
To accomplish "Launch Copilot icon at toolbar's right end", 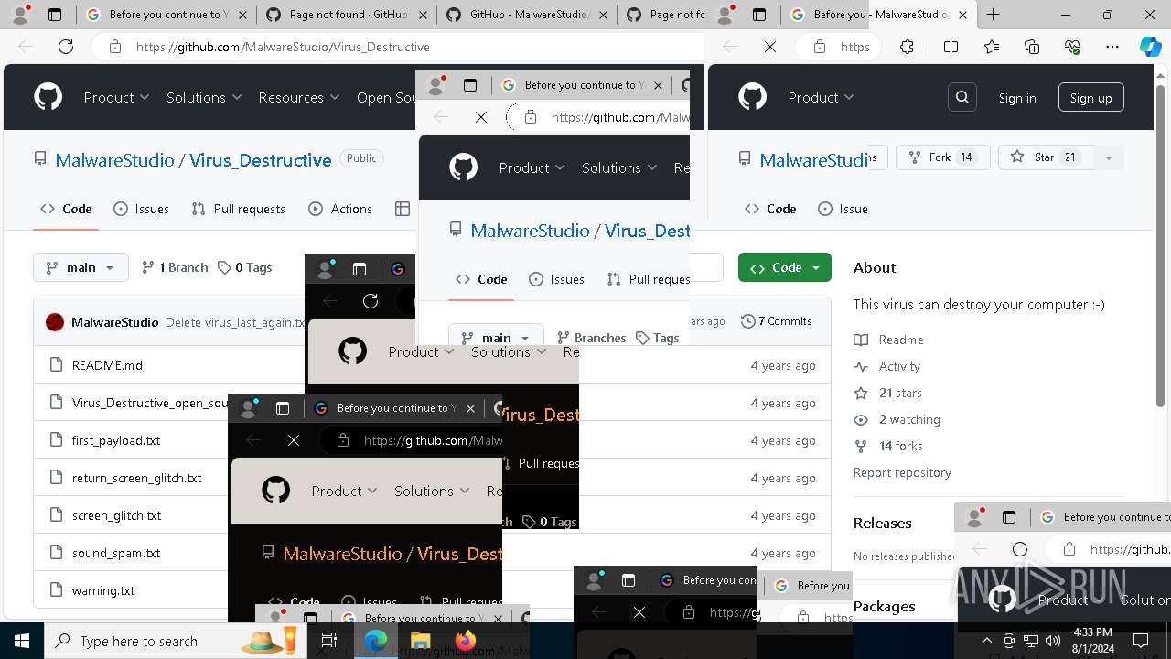I will point(1151,47).
